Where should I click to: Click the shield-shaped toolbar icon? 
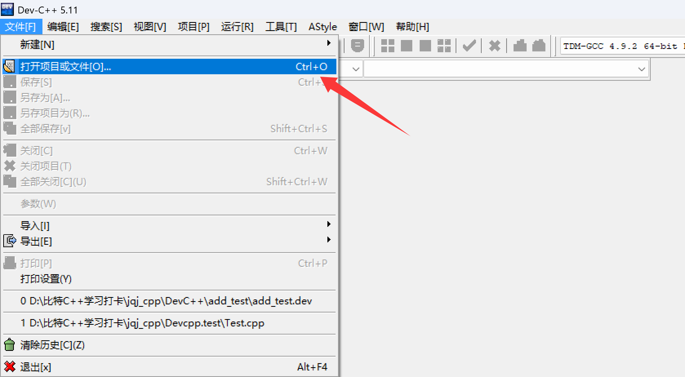coord(358,46)
